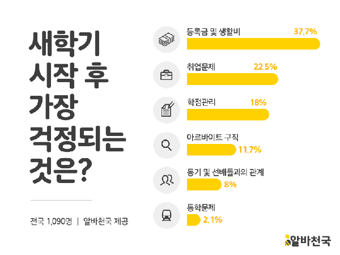Click the briefcase icon for 취업문제
Image resolution: width=340 pixels, height=255 pixels.
[x=167, y=74]
